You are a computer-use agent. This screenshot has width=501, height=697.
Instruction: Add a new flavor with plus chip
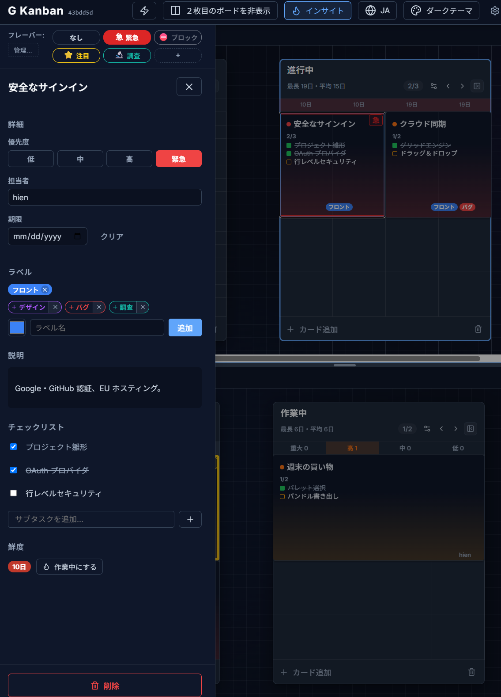tap(178, 55)
